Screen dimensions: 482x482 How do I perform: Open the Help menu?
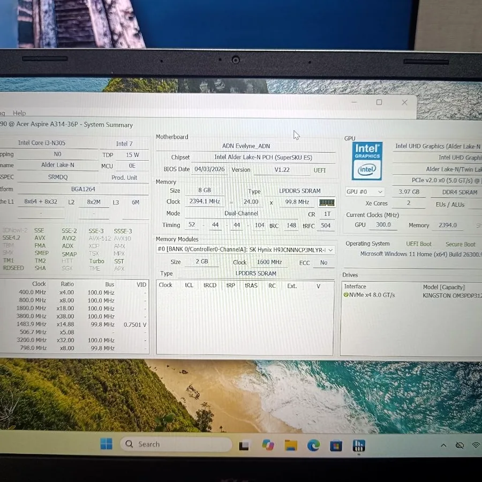point(19,113)
